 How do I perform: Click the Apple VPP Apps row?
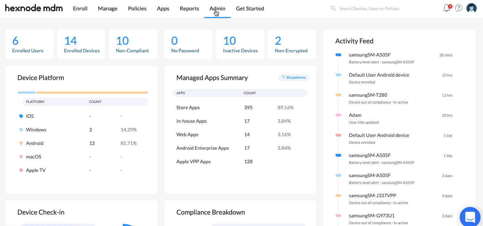[x=240, y=162]
